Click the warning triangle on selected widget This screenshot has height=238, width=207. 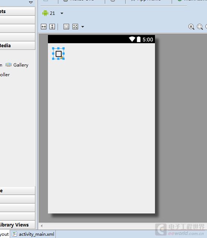click(62, 57)
